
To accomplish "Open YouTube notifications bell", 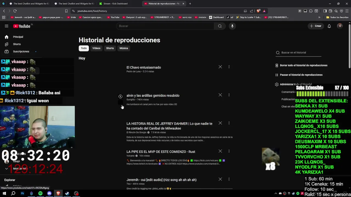I will (x=329, y=26).
